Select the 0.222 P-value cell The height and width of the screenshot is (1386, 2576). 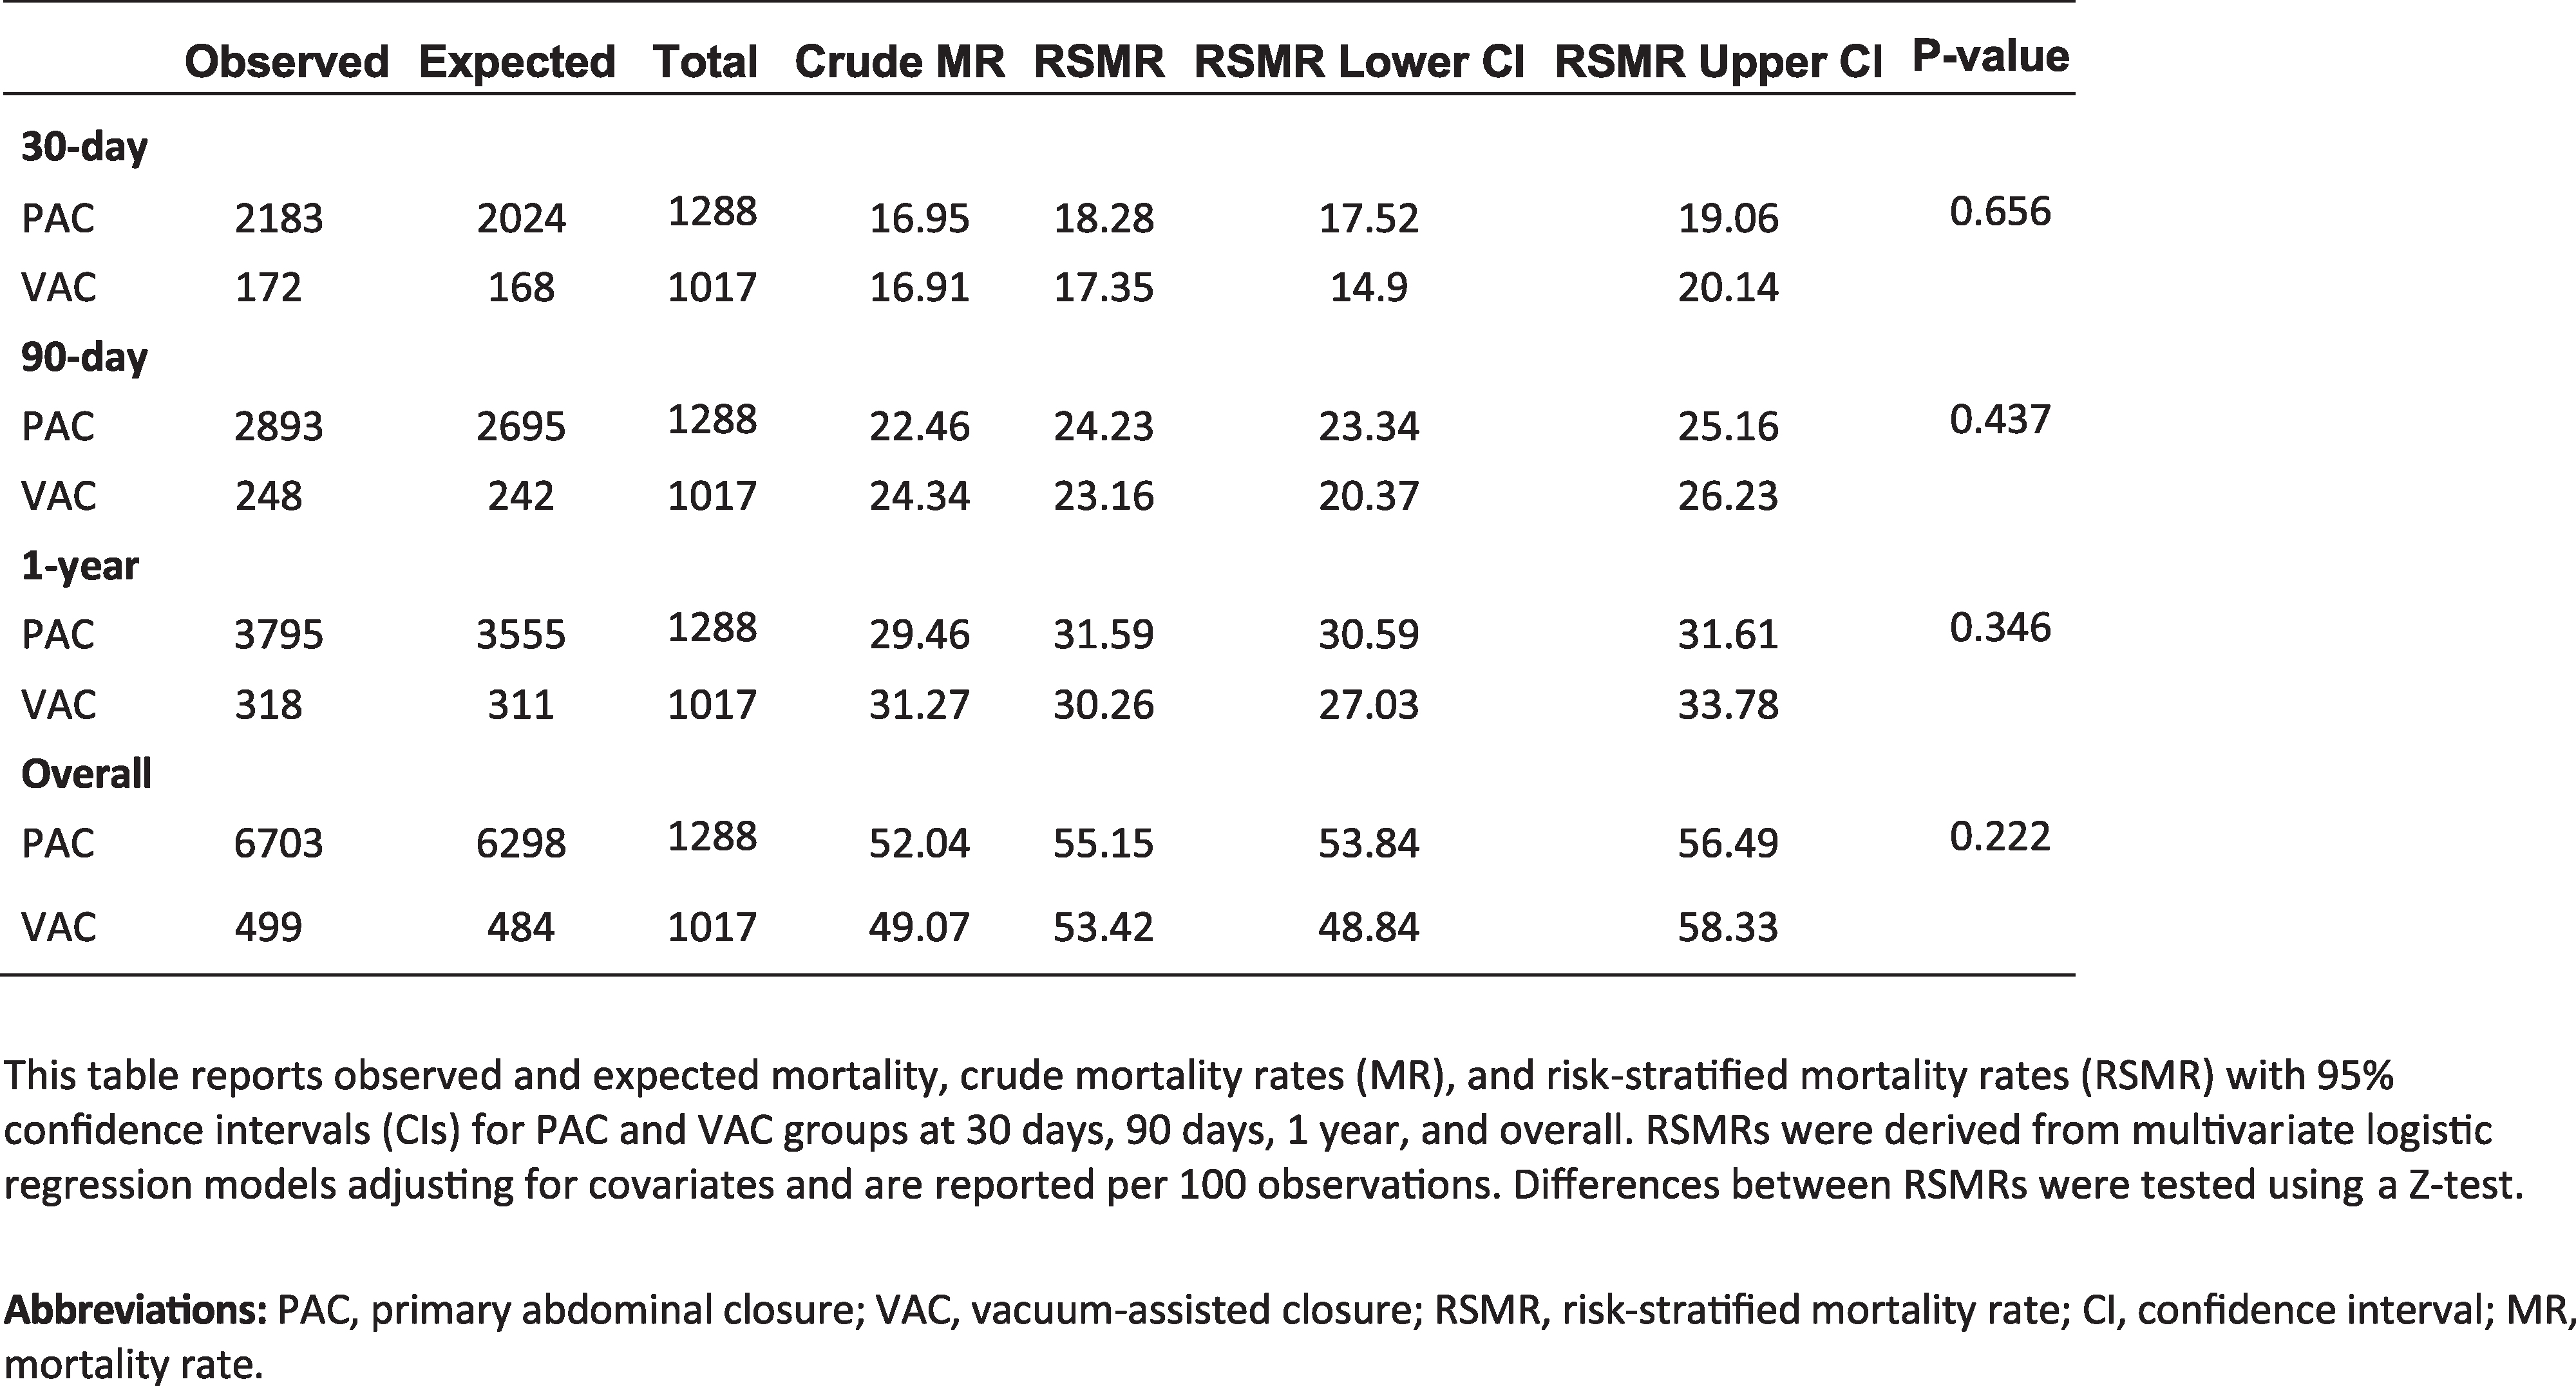pyautogui.click(x=2000, y=836)
